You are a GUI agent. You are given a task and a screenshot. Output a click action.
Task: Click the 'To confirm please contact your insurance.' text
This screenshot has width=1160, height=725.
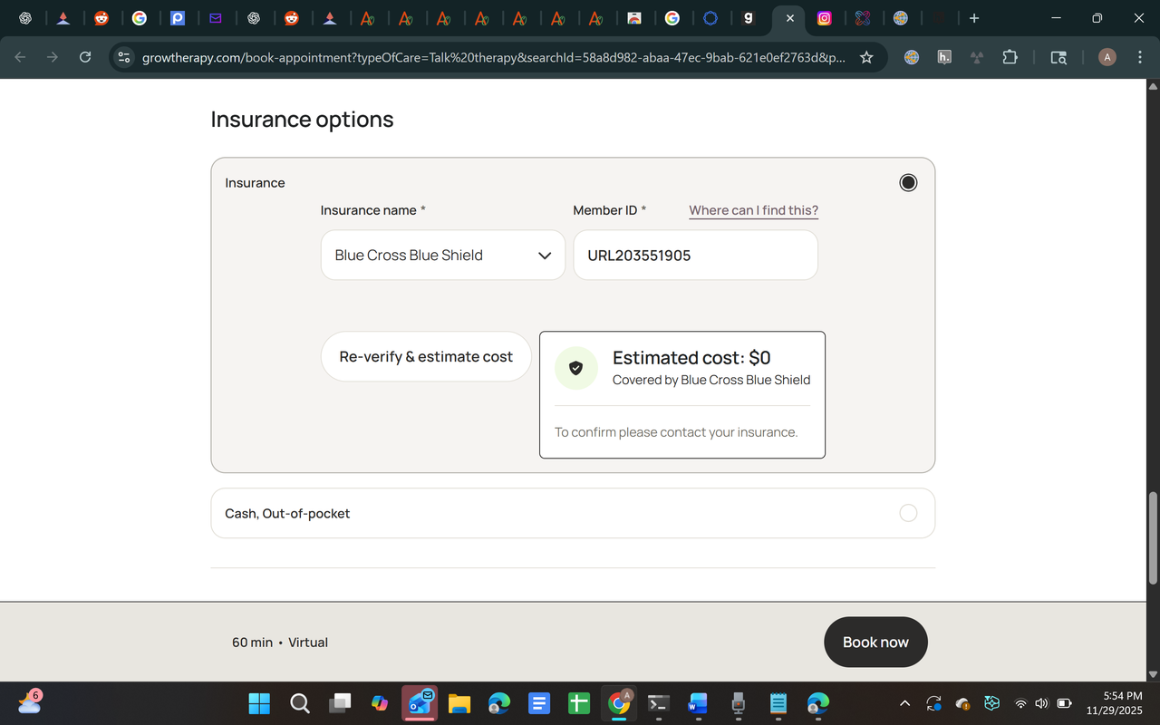coord(676,432)
